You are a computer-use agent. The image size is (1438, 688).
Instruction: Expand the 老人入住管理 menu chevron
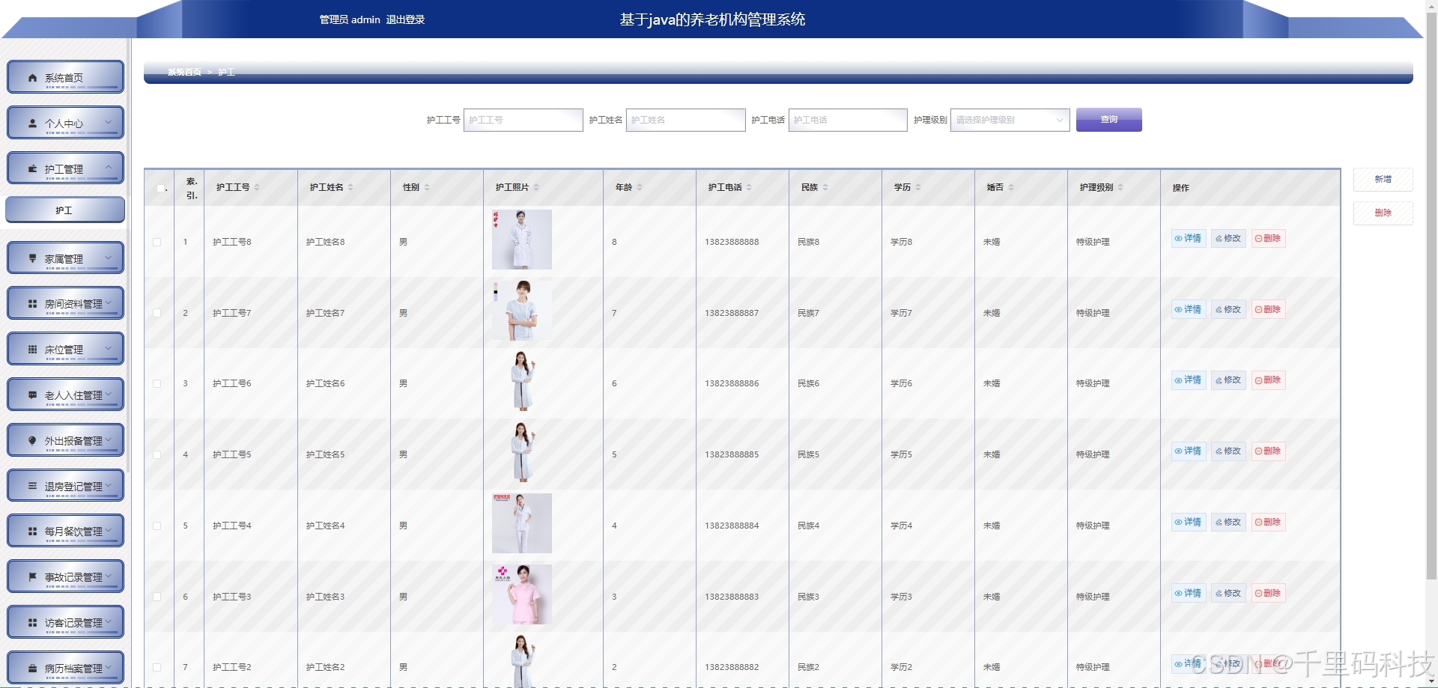click(x=109, y=394)
